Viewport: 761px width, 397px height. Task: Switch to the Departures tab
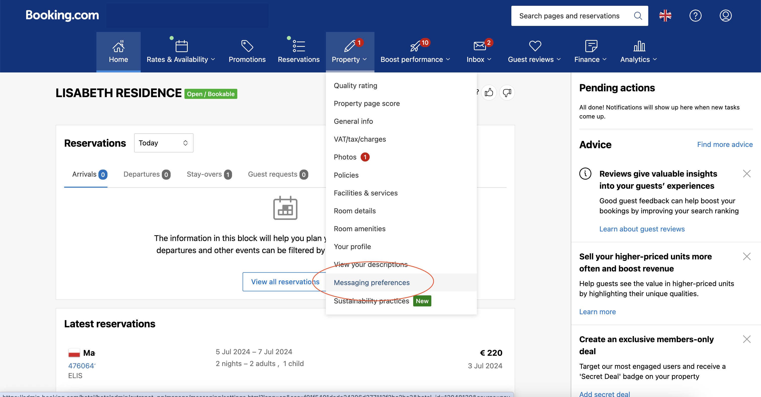[147, 174]
